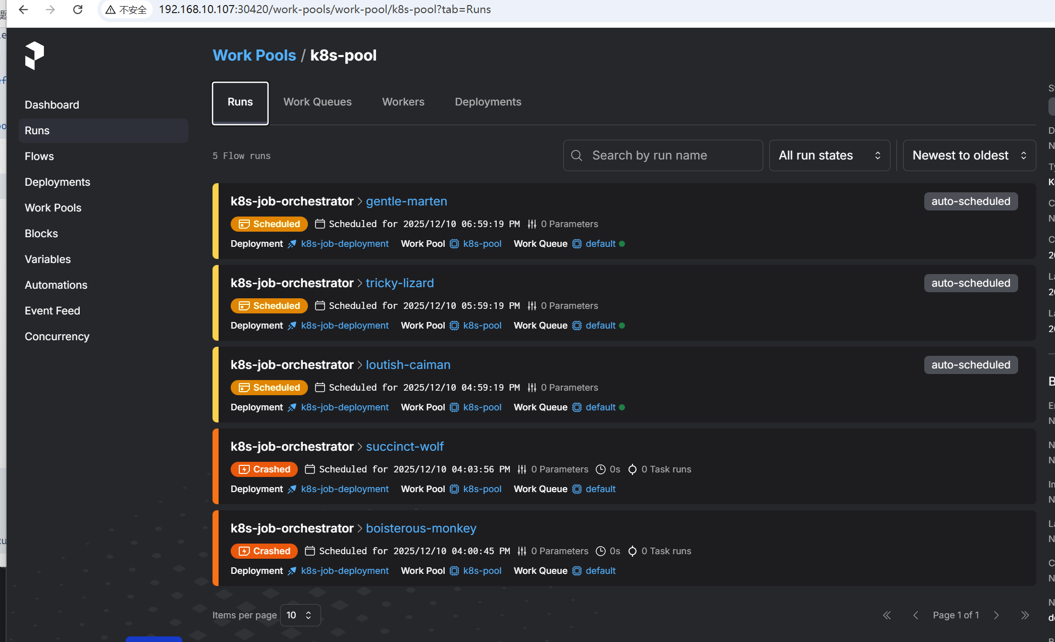Click the Prefect logo icon
The image size is (1055, 642).
point(34,56)
